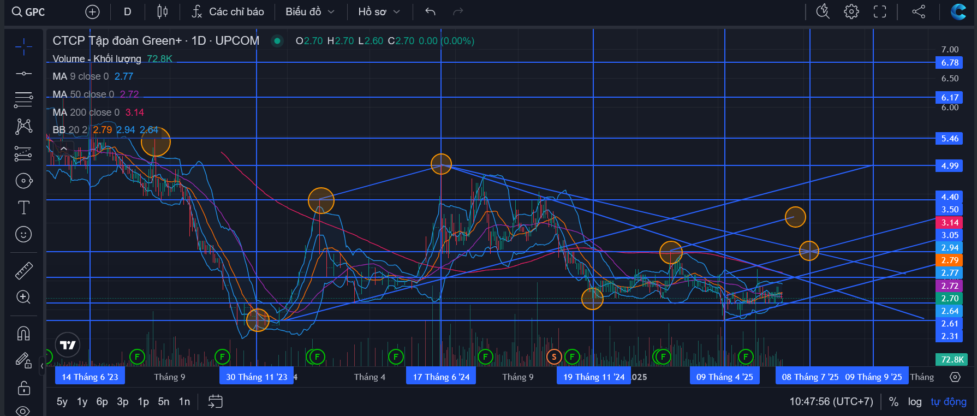Open the chart patterns drawing tool
The image size is (977, 416).
coord(23,127)
